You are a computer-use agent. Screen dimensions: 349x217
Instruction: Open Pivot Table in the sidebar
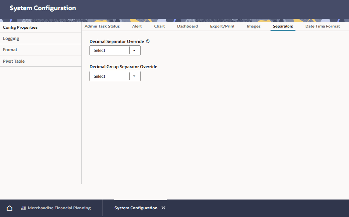pos(41,61)
